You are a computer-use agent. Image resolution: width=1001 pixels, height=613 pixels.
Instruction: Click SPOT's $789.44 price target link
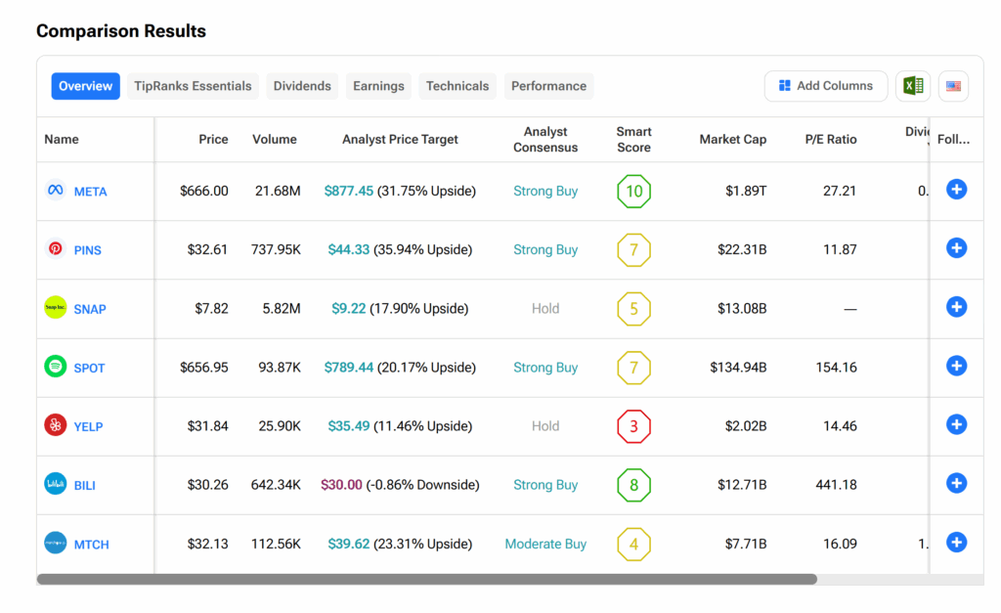(x=349, y=368)
